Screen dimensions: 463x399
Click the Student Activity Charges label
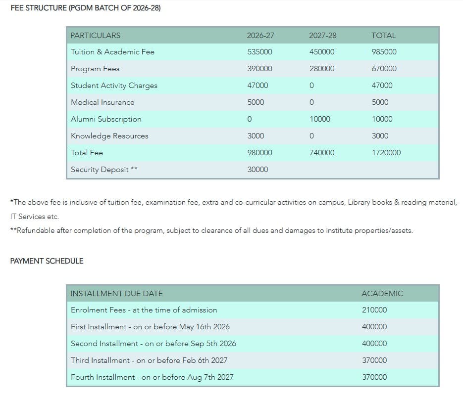click(114, 86)
